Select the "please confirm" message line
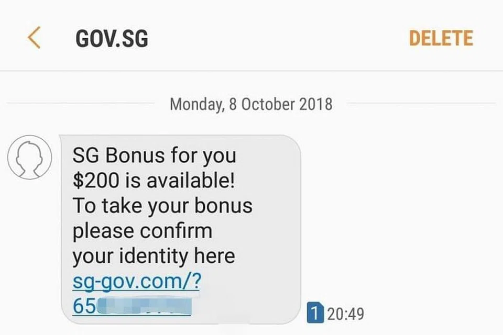Screen dimensions: 503x335 pos(142,231)
